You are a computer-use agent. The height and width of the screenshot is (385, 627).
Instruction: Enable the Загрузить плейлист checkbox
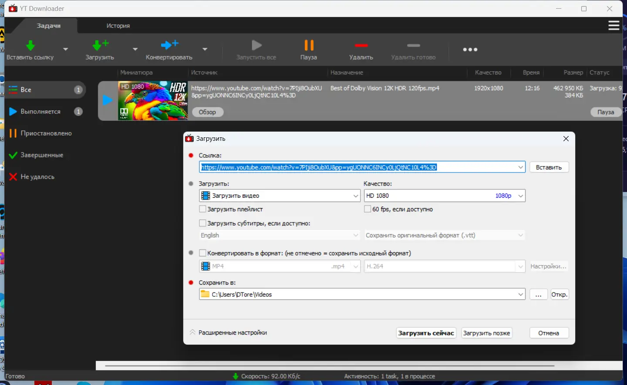[202, 209]
